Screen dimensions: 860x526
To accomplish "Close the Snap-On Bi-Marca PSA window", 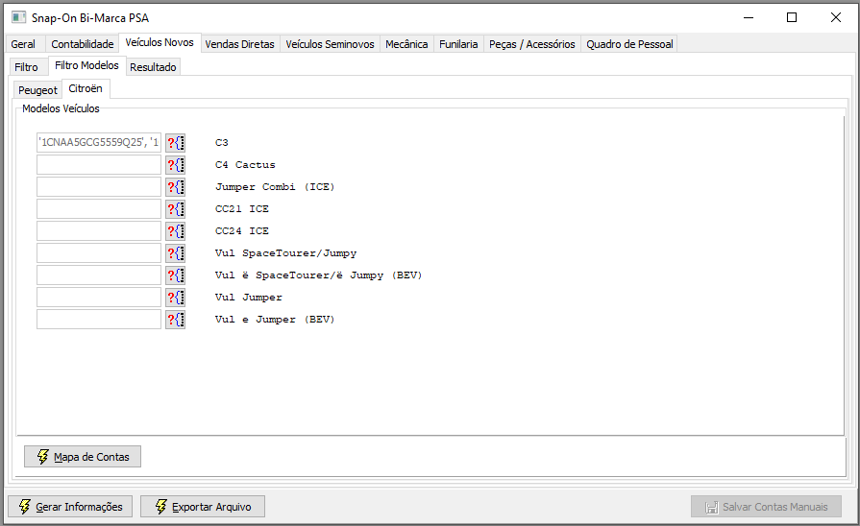I will 835,17.
